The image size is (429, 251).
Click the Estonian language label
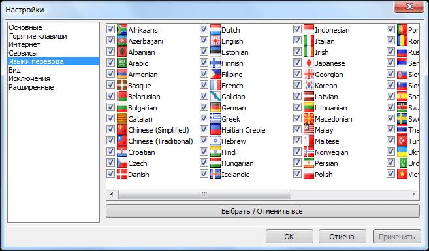point(235,52)
